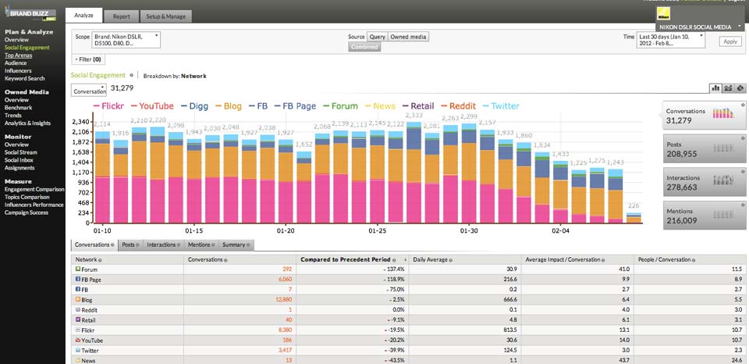Select the Combined source toggle

coord(364,47)
